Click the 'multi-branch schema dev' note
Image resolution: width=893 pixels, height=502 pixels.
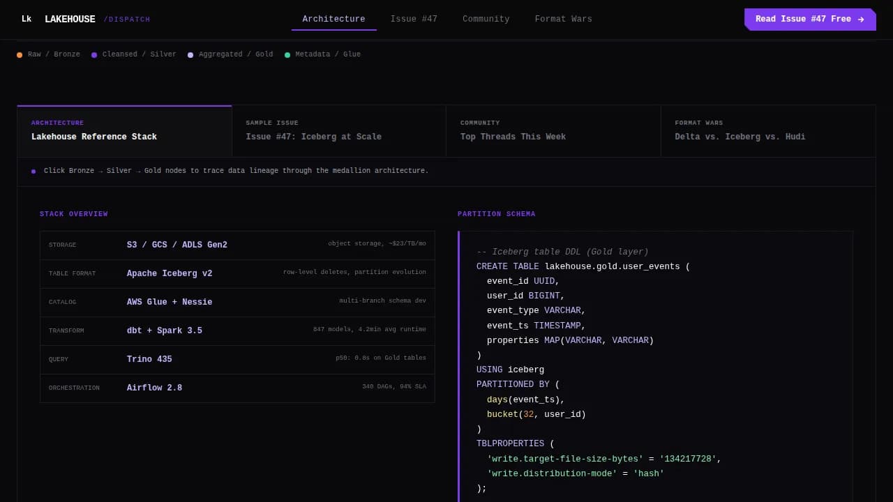coord(382,301)
